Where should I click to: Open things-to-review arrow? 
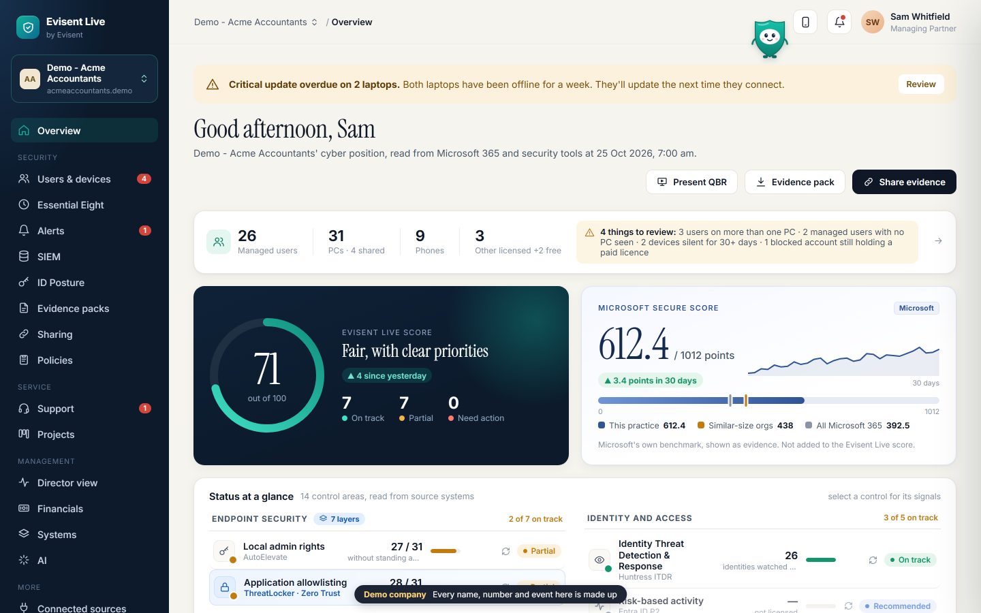(938, 241)
